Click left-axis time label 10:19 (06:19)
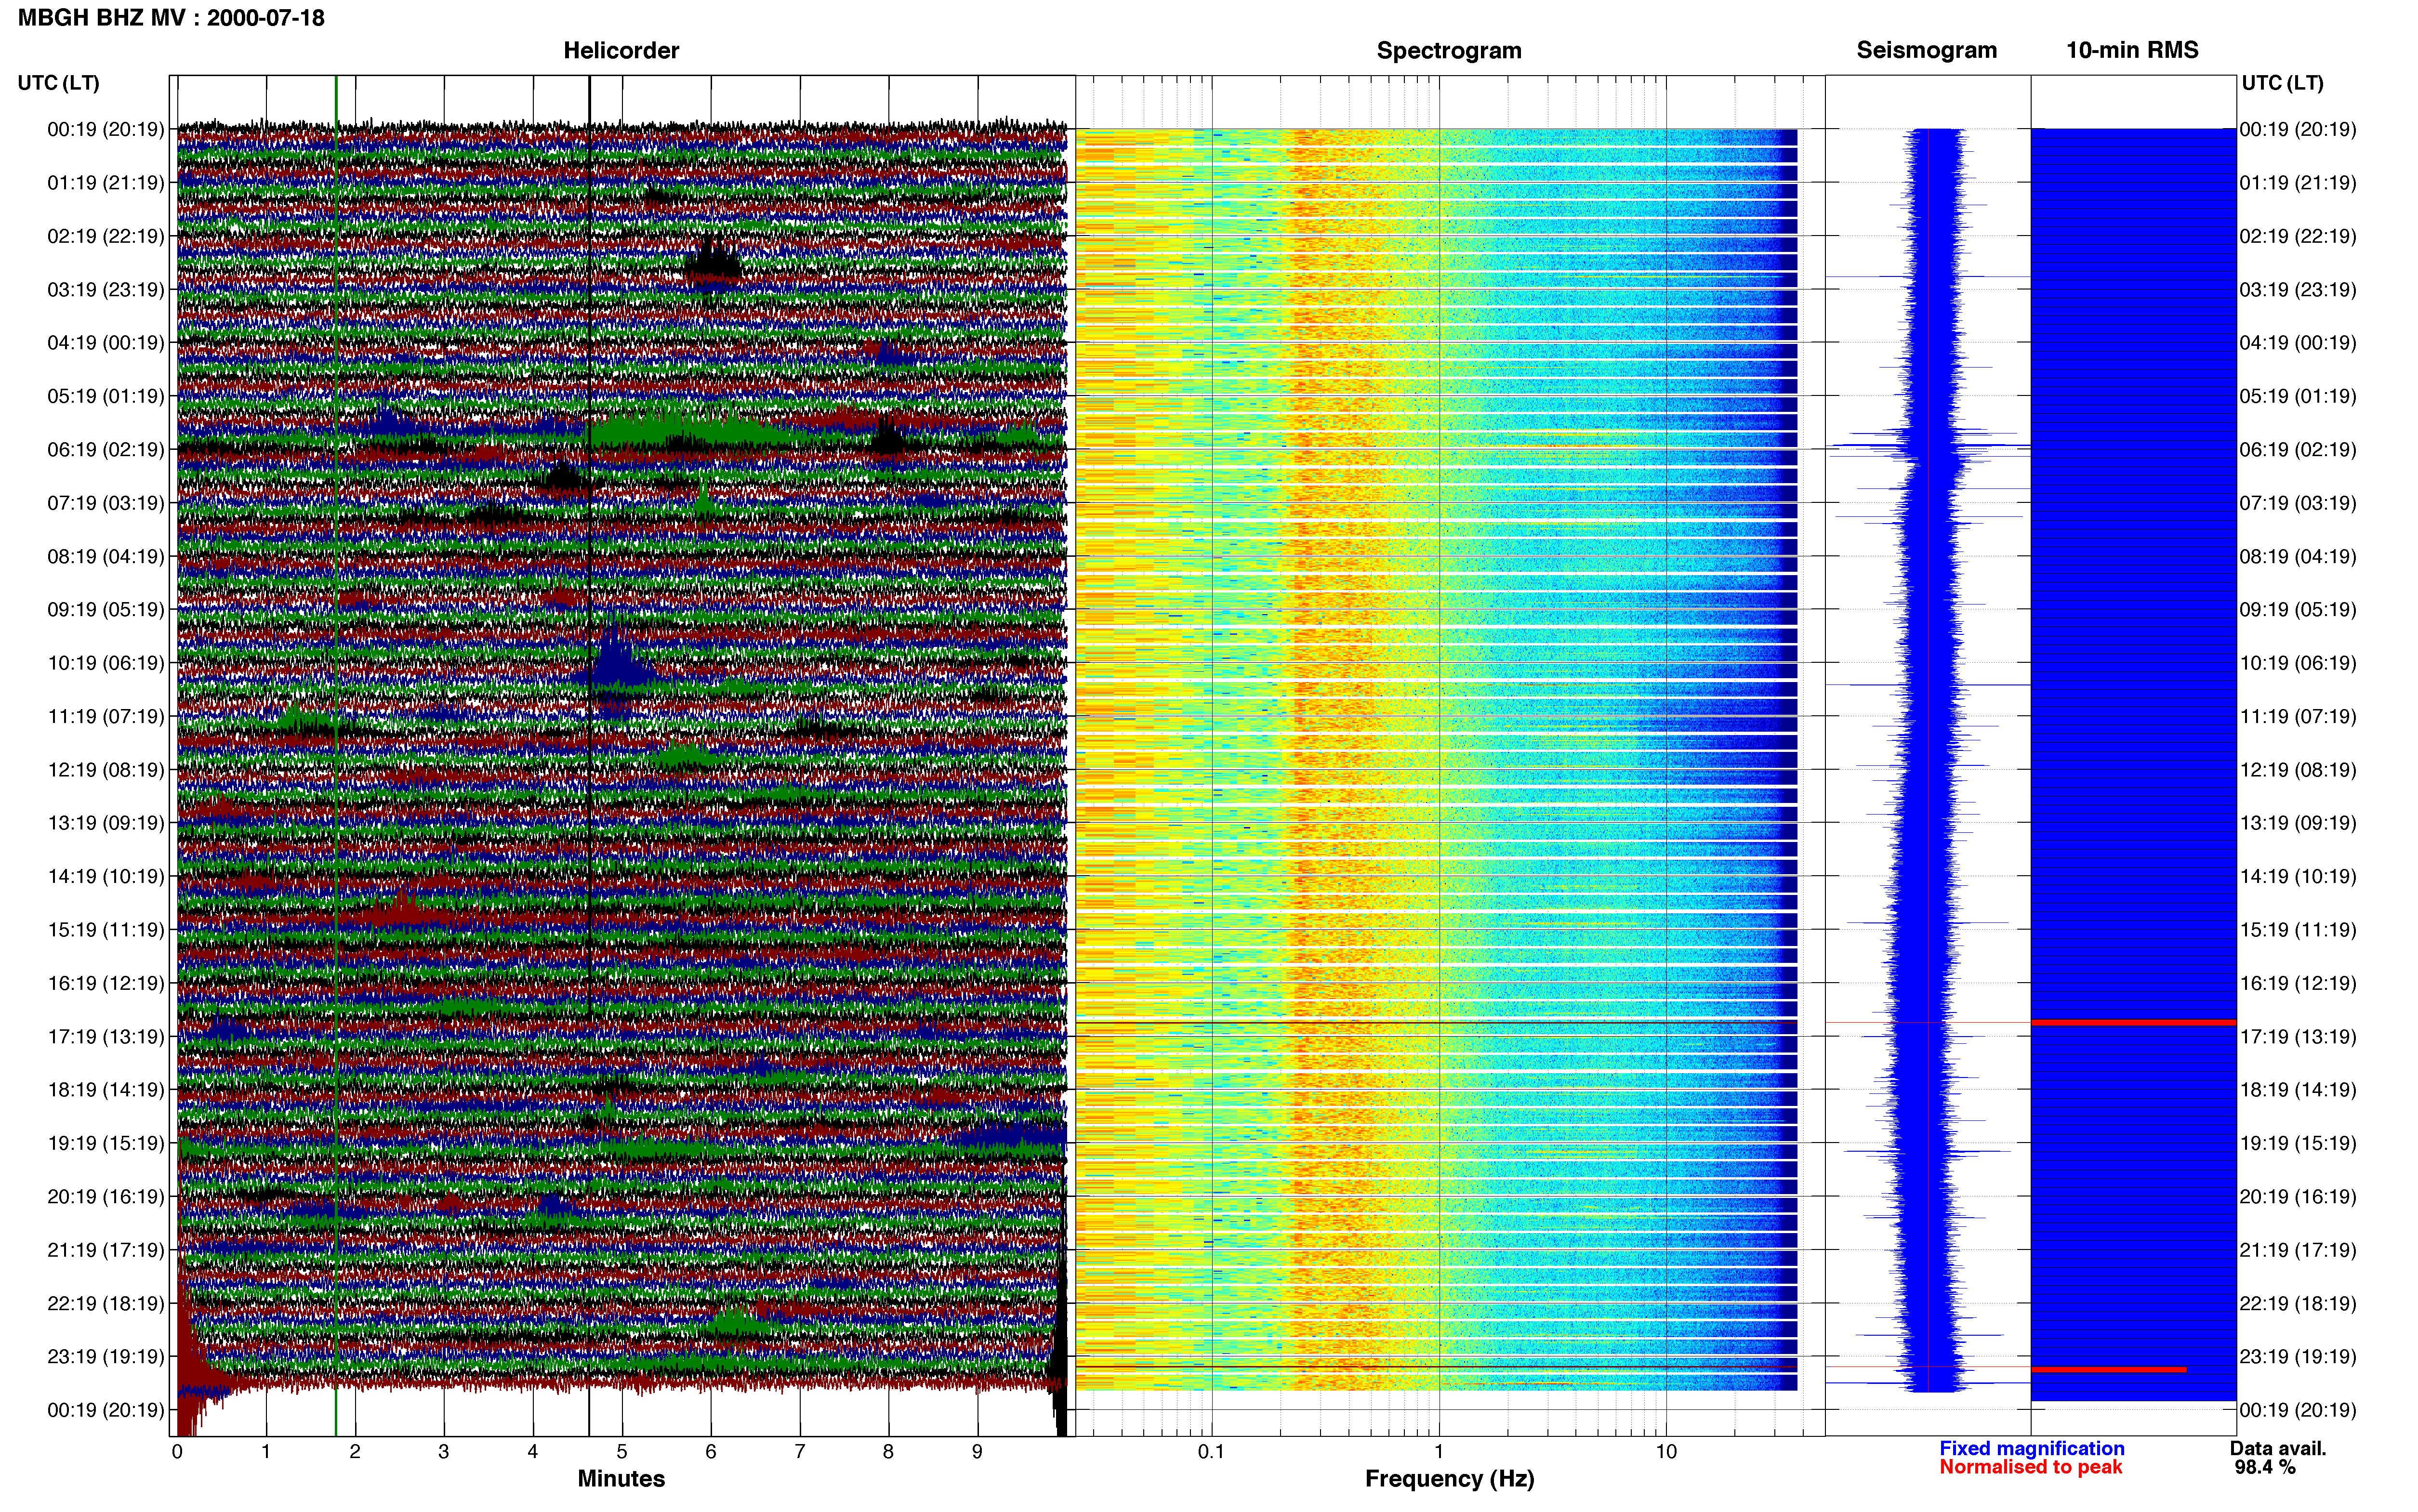 click(106, 663)
